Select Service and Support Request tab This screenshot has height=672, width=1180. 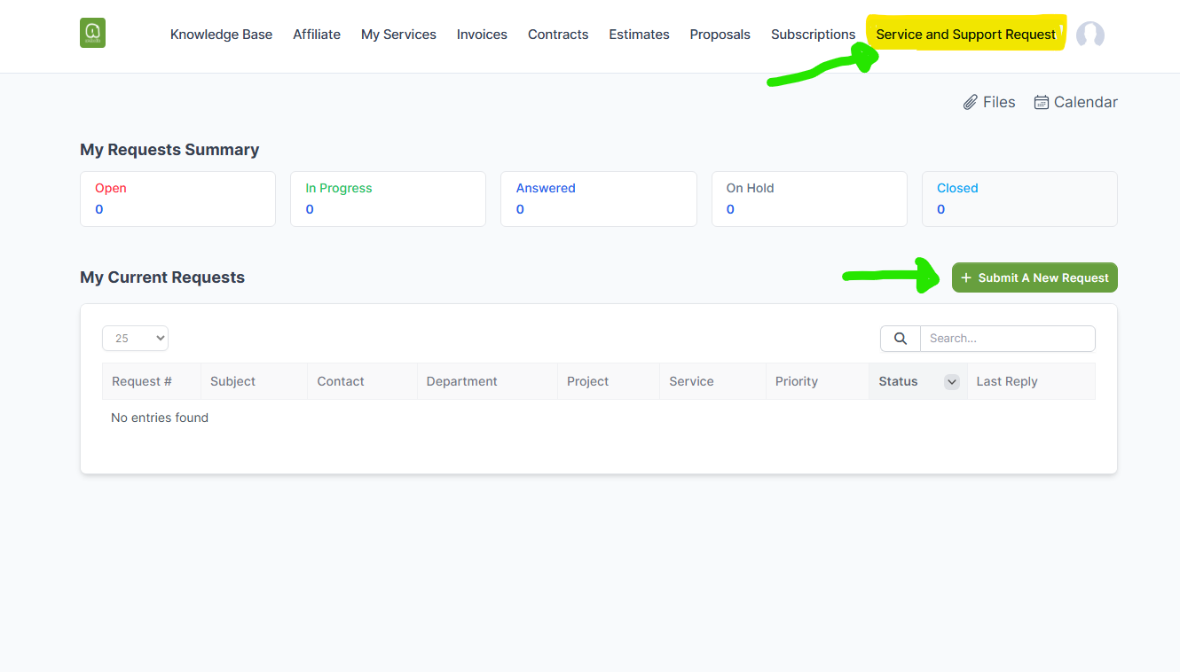[965, 35]
